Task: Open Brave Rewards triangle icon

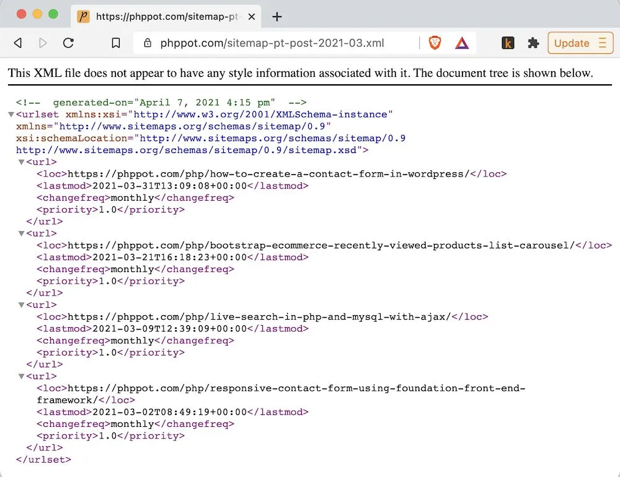Action: pos(461,43)
